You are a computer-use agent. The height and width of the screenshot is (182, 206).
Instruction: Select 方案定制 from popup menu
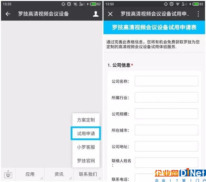click(x=86, y=120)
